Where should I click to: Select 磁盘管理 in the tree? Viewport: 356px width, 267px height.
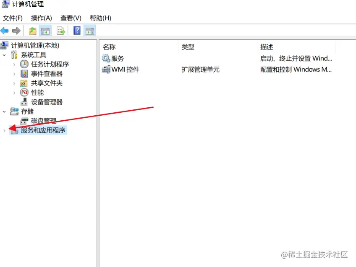coord(44,121)
